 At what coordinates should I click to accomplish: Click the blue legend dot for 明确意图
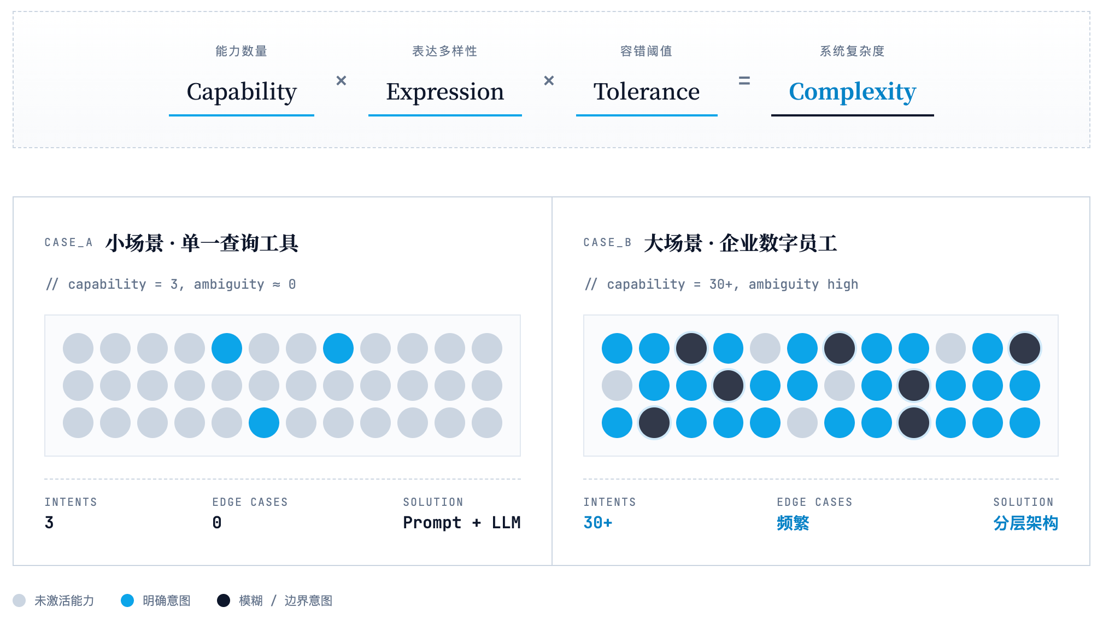click(x=127, y=600)
